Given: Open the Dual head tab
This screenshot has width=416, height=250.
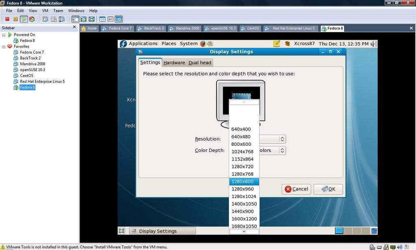Looking at the screenshot, I should click(200, 63).
